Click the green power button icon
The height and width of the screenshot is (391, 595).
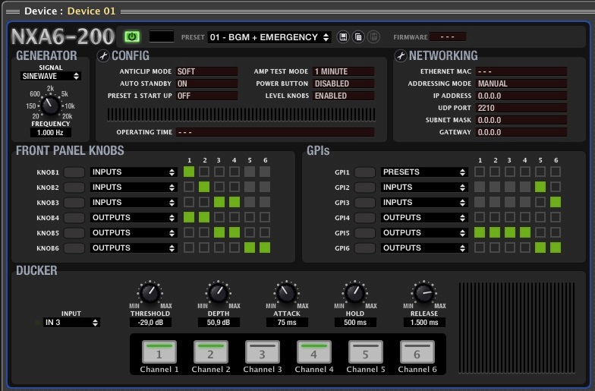click(132, 36)
